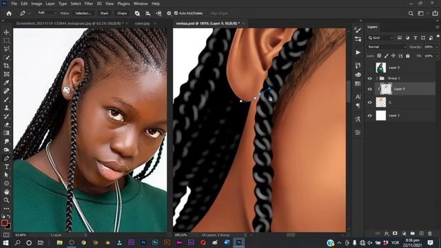This screenshot has width=441, height=248.
Task: Create a new group folder icon
Action: pyautogui.click(x=412, y=234)
